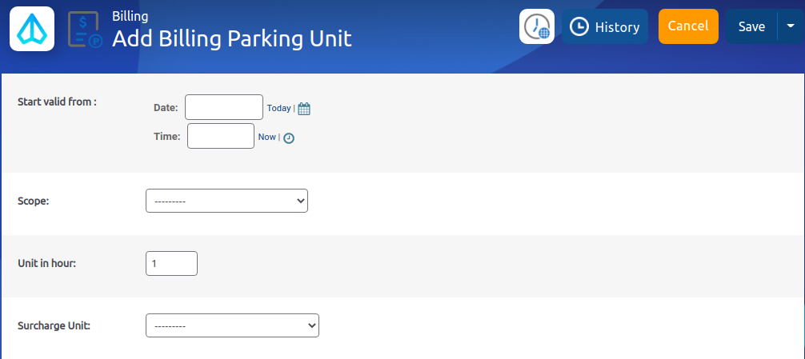The image size is (805, 359).
Task: Focus the Date input field
Action: pos(224,107)
